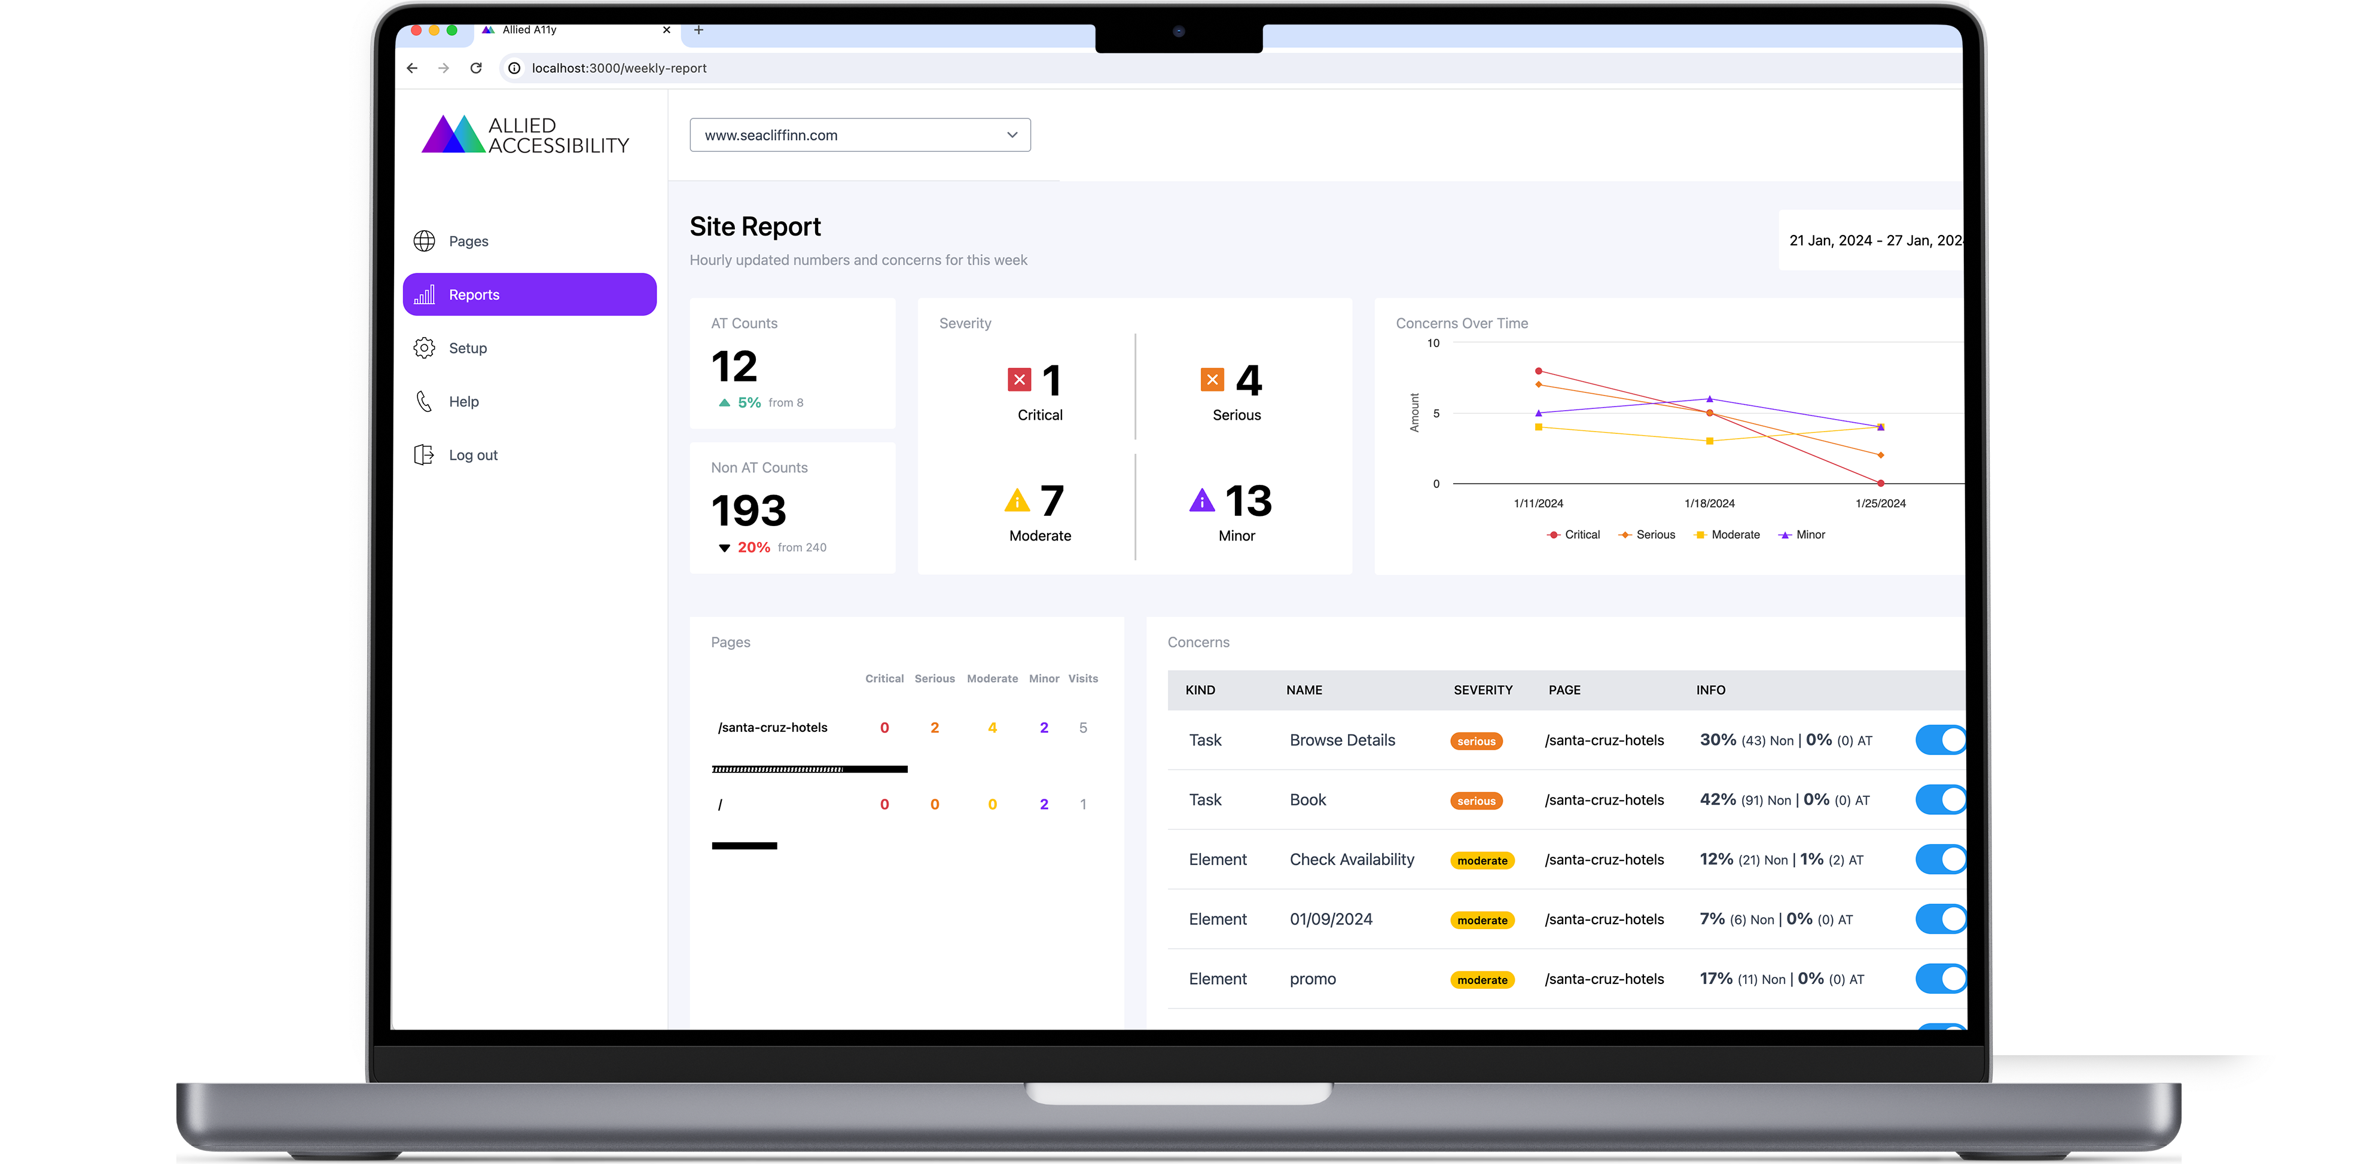
Task: Click the Setup gear icon in sidebar
Action: tap(427, 347)
